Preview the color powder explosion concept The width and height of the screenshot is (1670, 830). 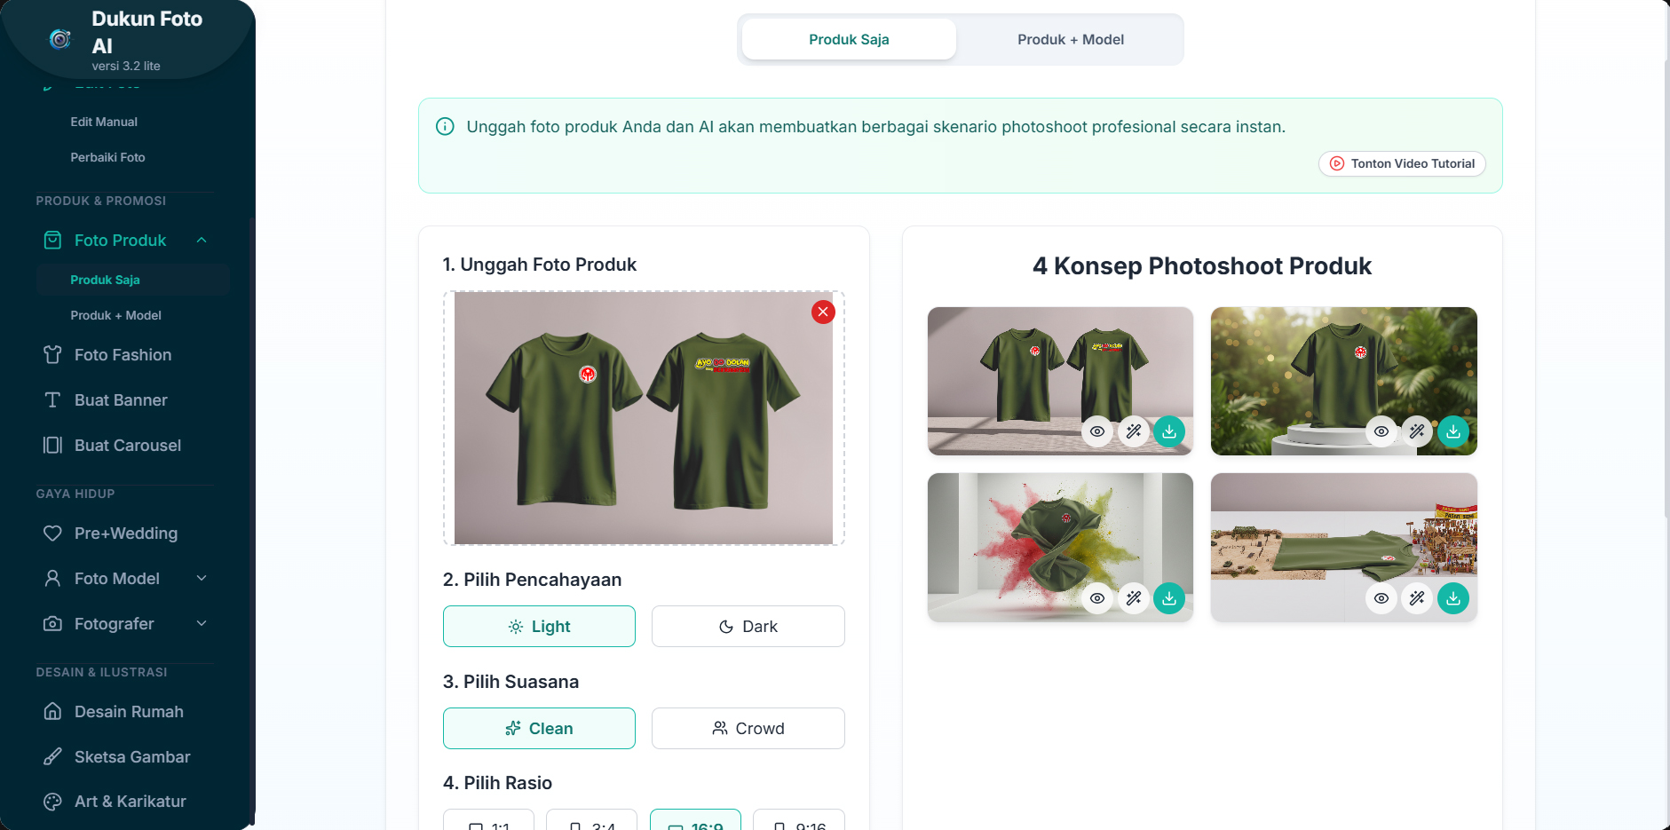click(1097, 598)
